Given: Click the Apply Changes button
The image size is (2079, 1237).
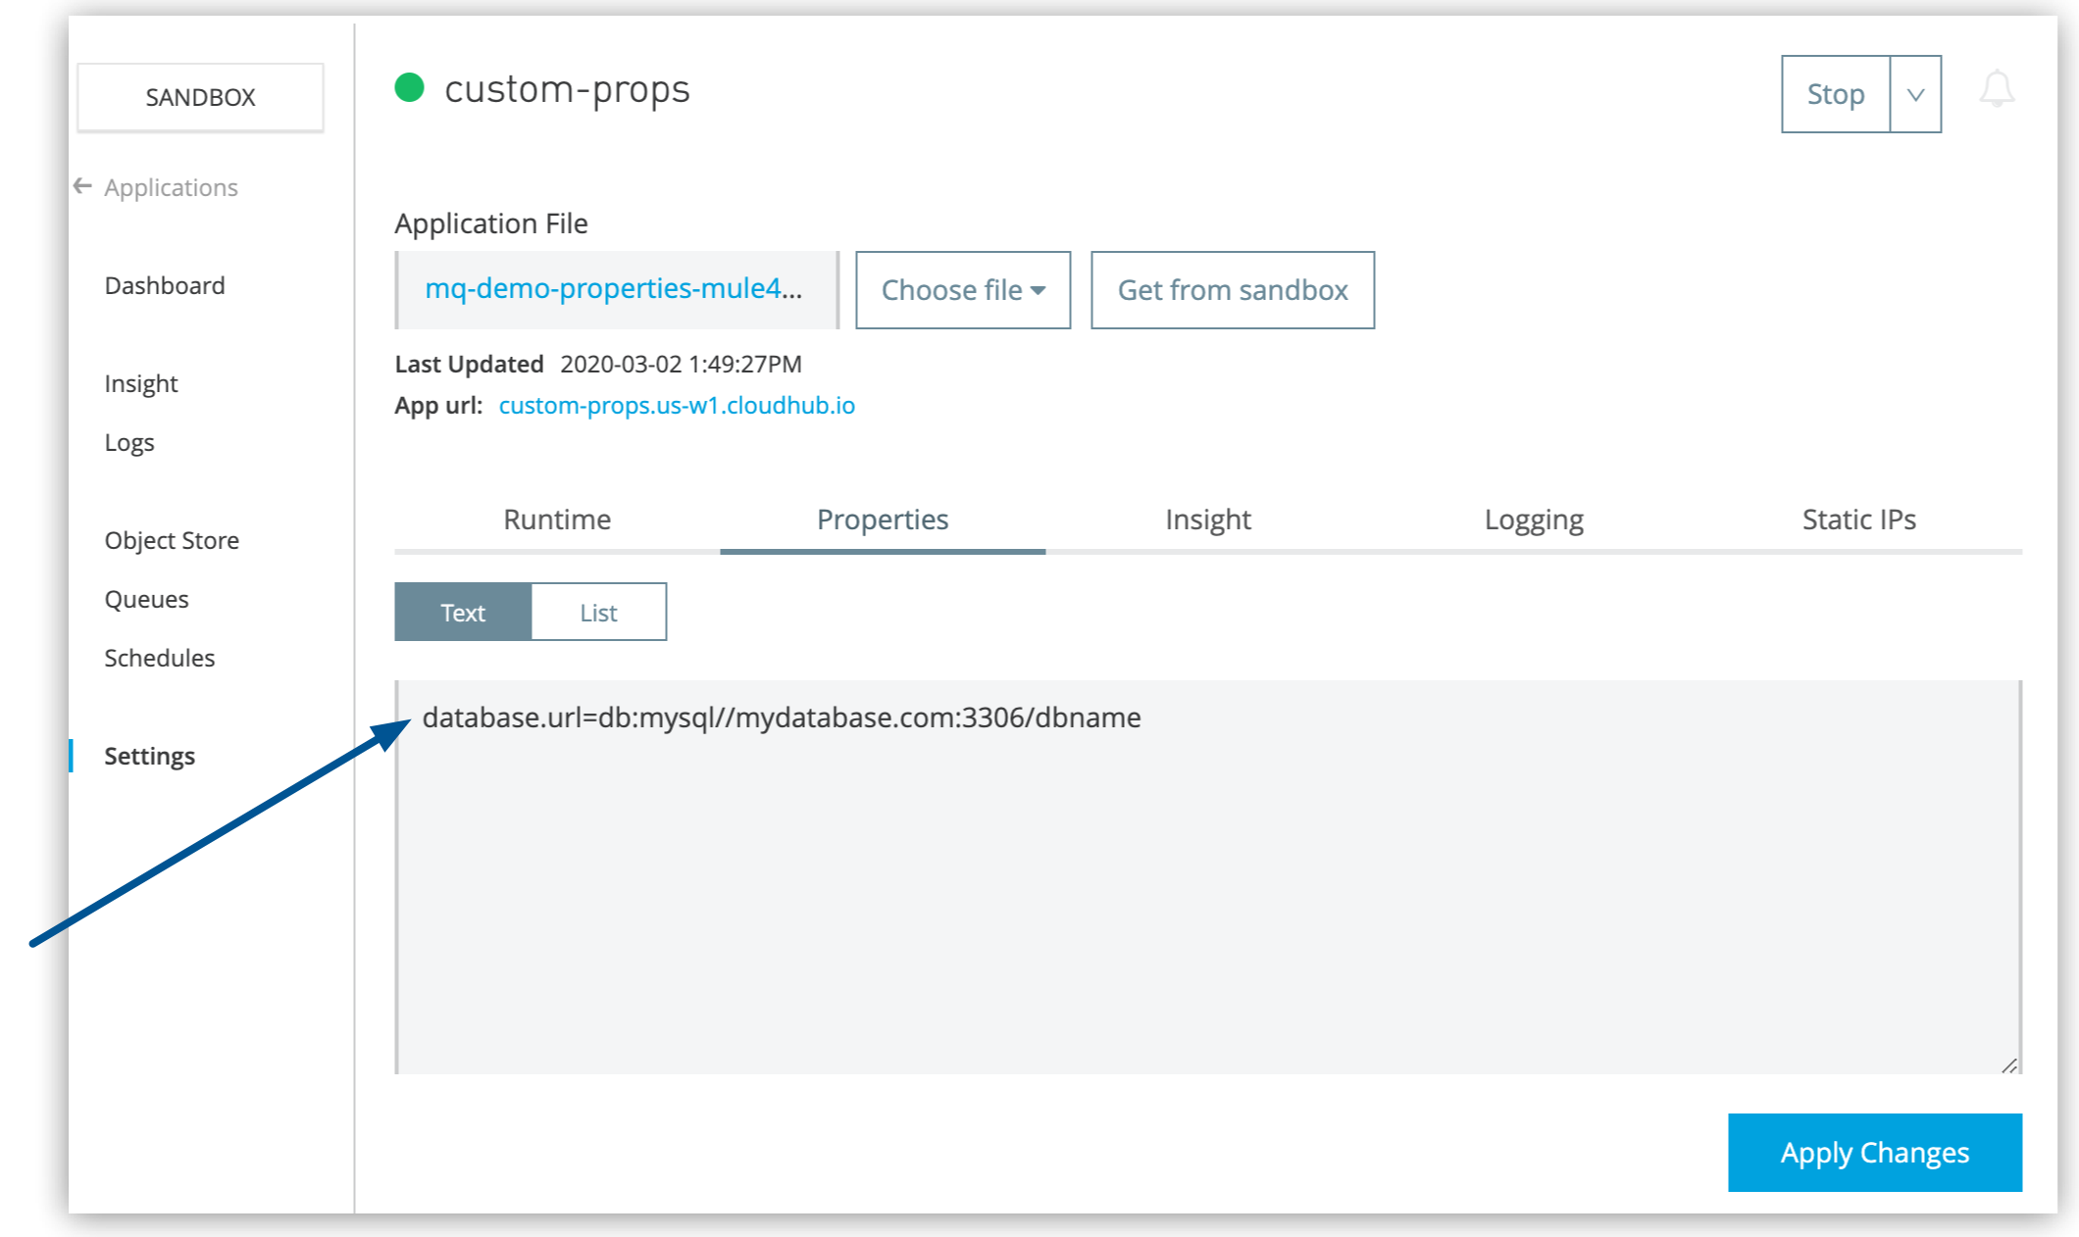Looking at the screenshot, I should tap(1874, 1153).
